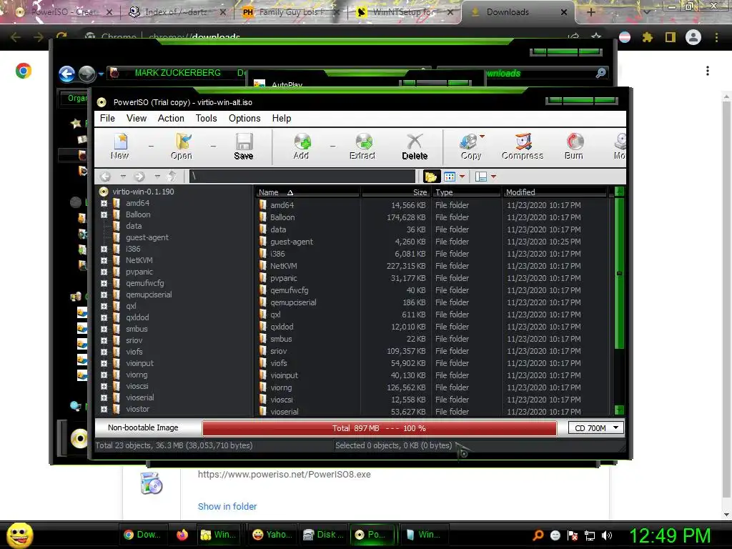Click the Extract toolbar icon
Image resolution: width=732 pixels, height=549 pixels.
(362, 146)
